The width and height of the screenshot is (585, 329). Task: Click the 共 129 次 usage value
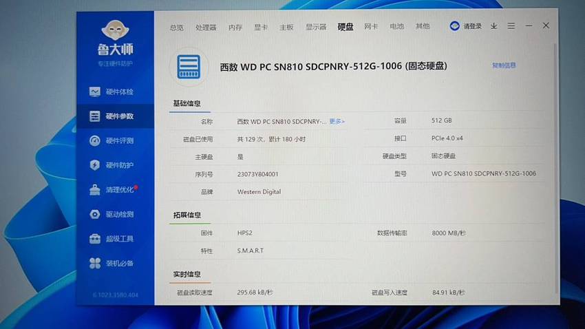tap(271, 139)
